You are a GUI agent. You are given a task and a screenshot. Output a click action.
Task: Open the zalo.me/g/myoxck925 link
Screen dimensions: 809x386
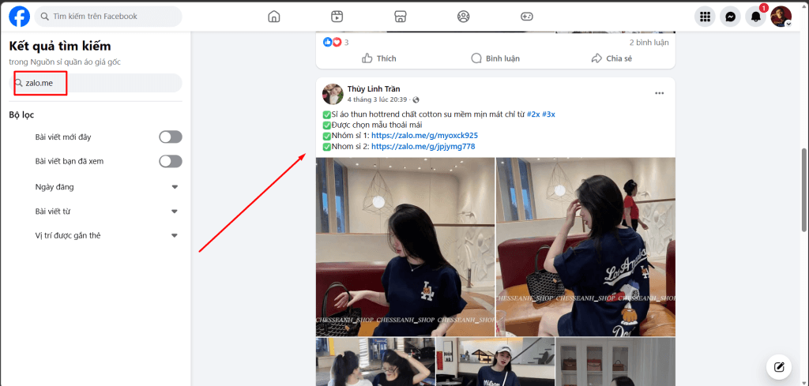coord(424,136)
